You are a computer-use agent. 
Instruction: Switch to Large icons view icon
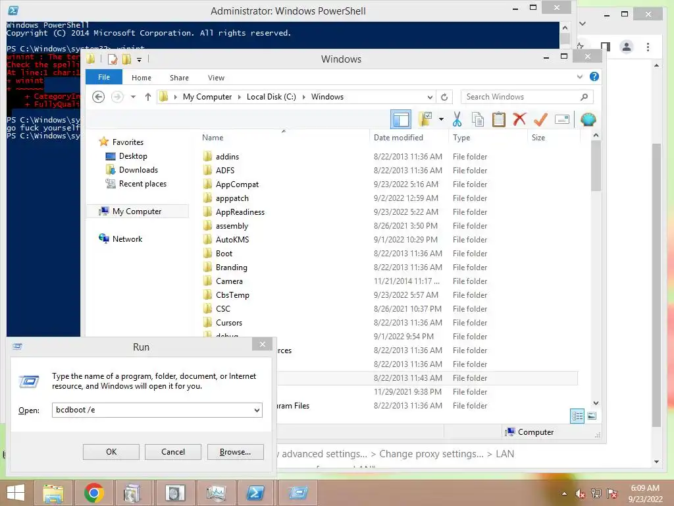[x=592, y=416]
